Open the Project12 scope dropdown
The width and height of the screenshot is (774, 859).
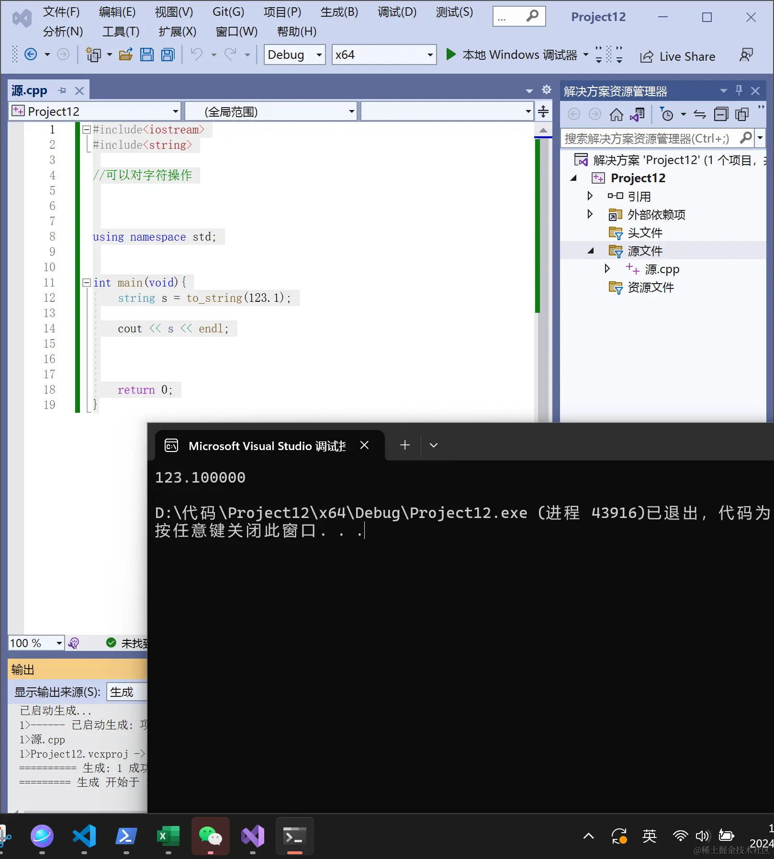[95, 111]
